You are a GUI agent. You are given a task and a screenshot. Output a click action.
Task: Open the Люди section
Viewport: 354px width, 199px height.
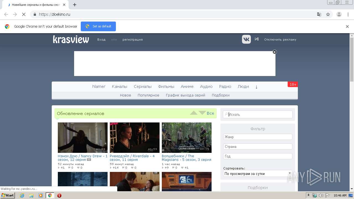click(243, 87)
